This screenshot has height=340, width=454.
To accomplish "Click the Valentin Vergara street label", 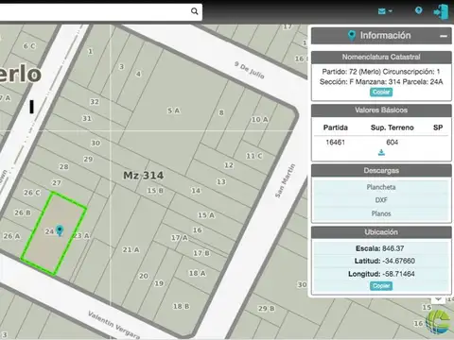I will [x=113, y=325].
